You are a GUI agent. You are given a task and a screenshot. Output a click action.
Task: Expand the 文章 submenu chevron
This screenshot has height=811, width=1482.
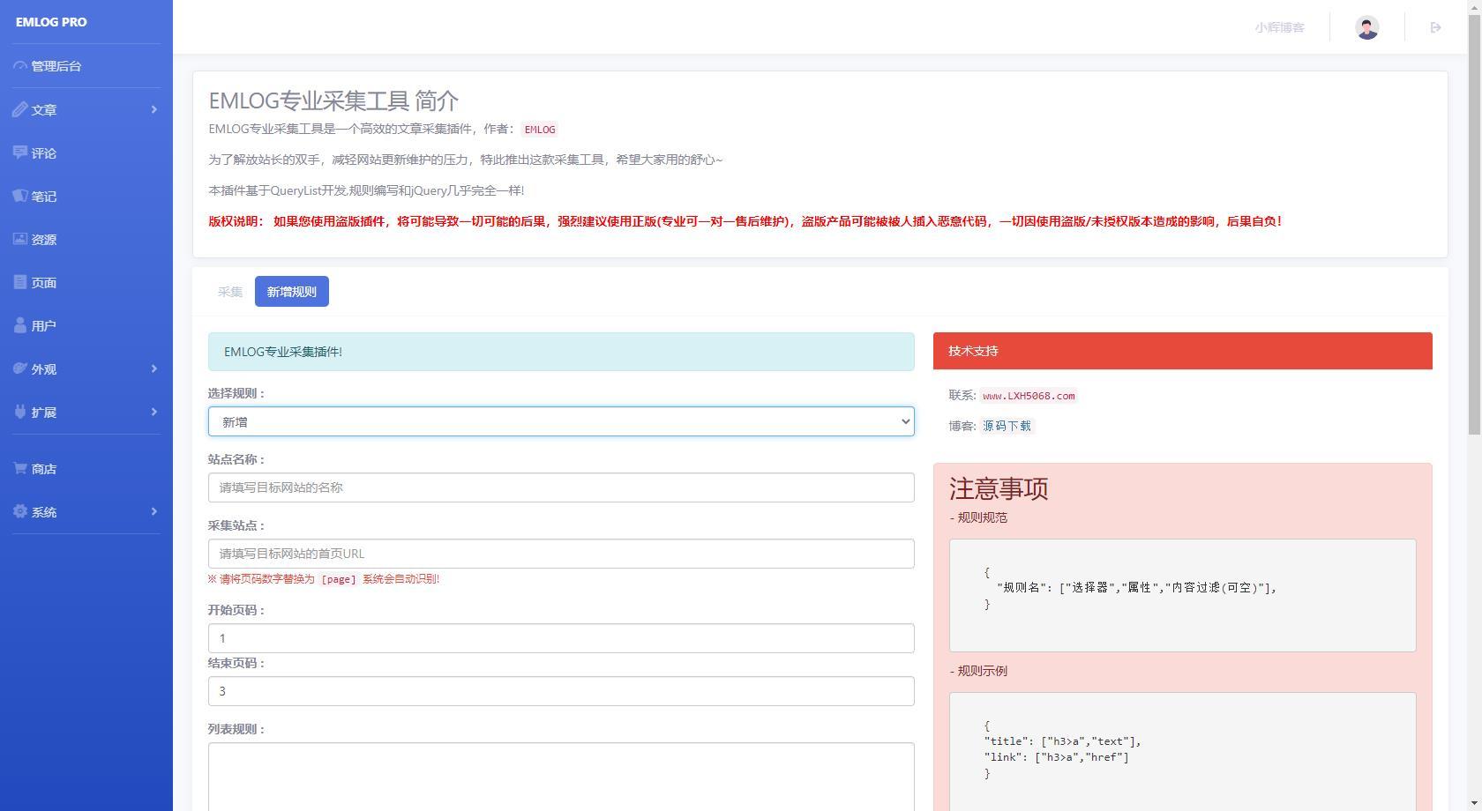pos(154,109)
